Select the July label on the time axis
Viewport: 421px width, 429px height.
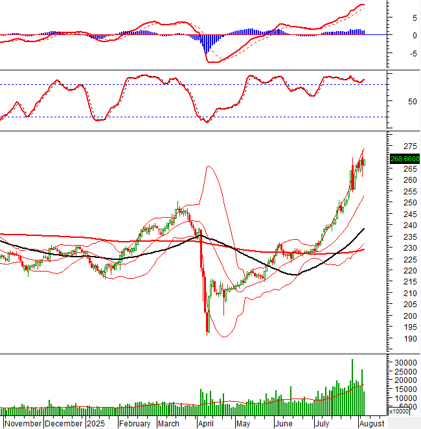323,424
